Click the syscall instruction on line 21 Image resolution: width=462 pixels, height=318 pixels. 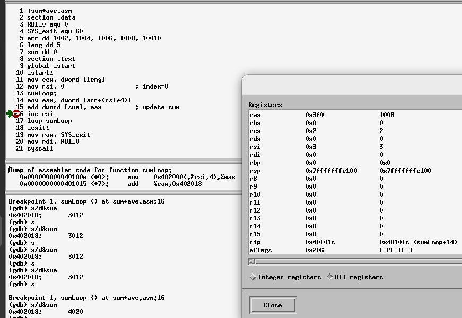point(40,148)
